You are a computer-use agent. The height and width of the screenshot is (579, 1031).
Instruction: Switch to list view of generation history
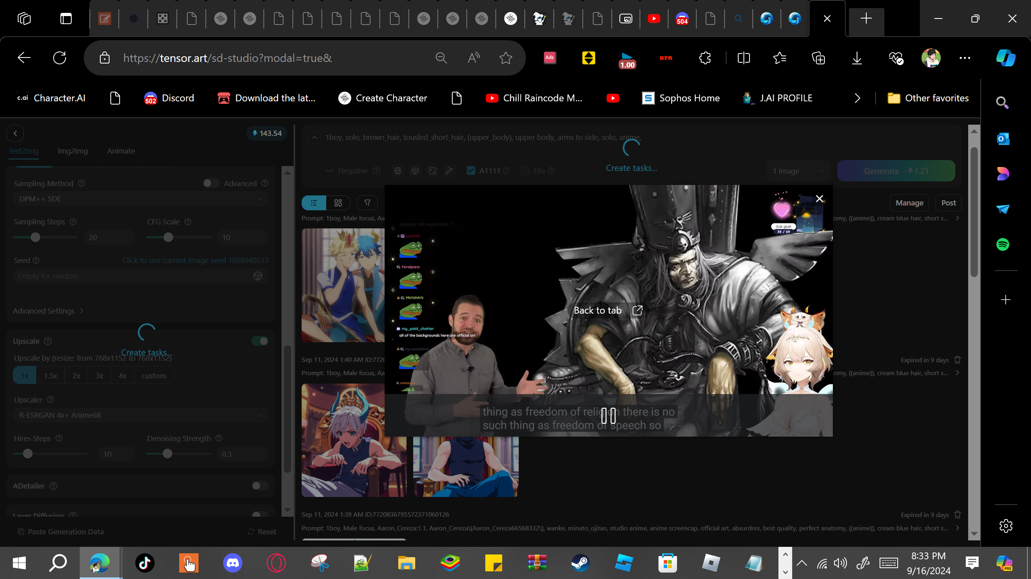tap(314, 203)
